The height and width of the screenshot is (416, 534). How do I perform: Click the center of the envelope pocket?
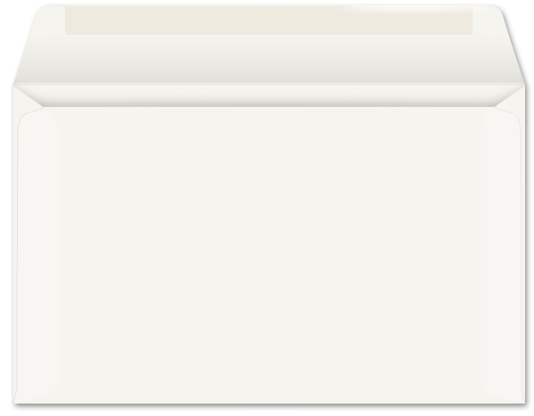tap(269, 255)
